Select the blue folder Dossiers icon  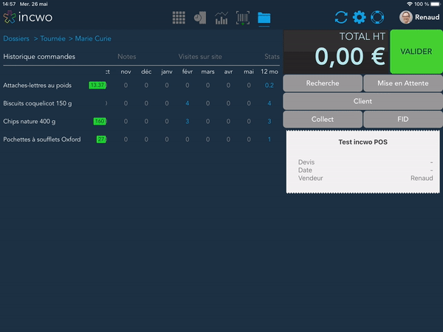(264, 18)
